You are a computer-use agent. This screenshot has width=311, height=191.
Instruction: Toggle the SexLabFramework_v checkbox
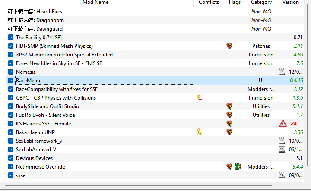pyautogui.click(x=10, y=141)
